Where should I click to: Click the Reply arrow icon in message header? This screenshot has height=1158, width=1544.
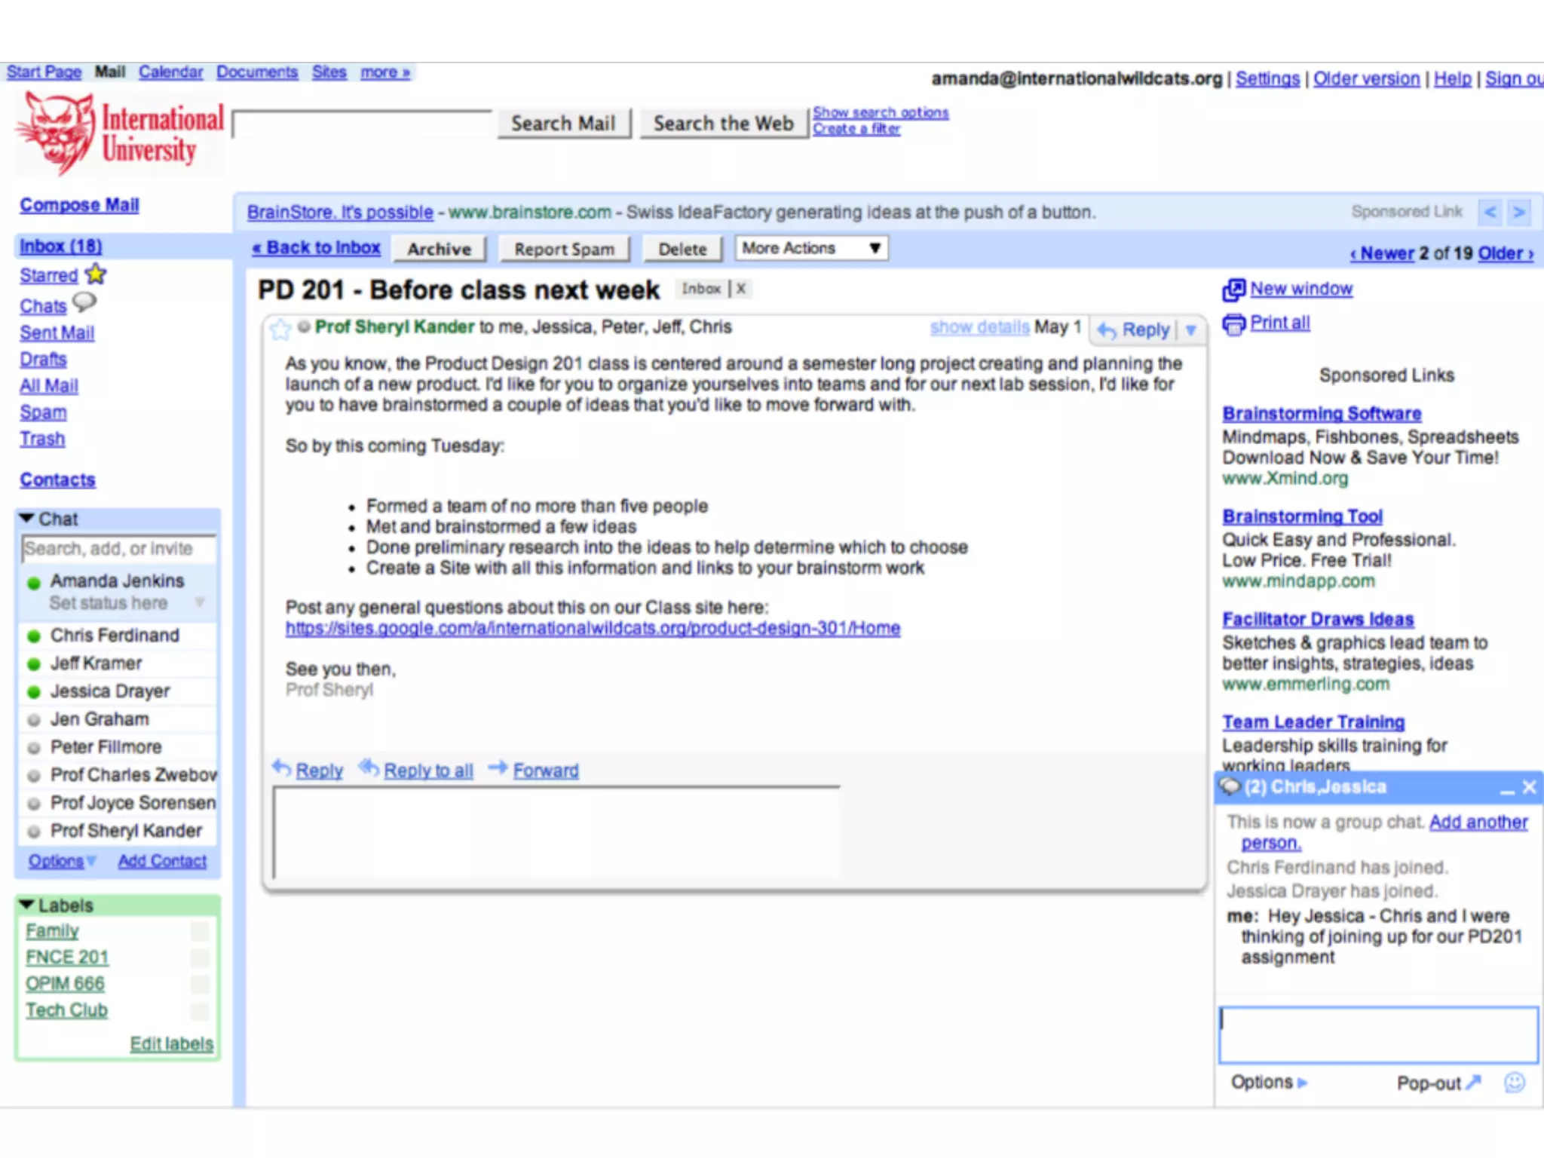click(1107, 330)
